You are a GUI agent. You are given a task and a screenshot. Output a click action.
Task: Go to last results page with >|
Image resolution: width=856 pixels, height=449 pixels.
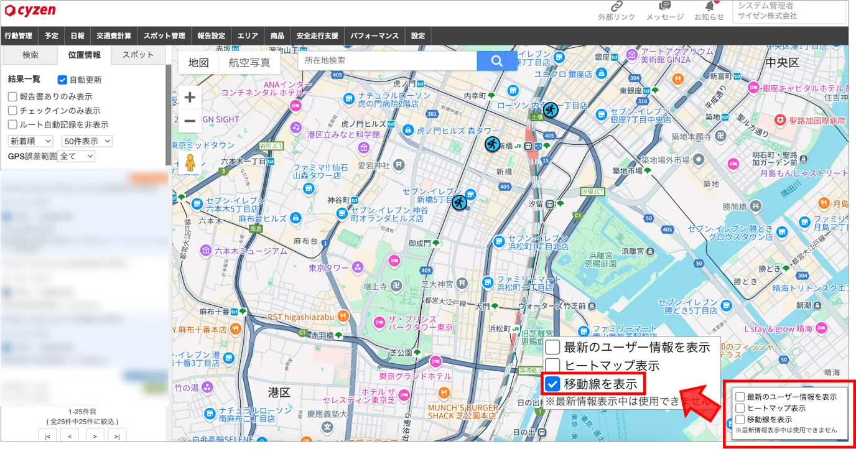pyautogui.click(x=117, y=436)
